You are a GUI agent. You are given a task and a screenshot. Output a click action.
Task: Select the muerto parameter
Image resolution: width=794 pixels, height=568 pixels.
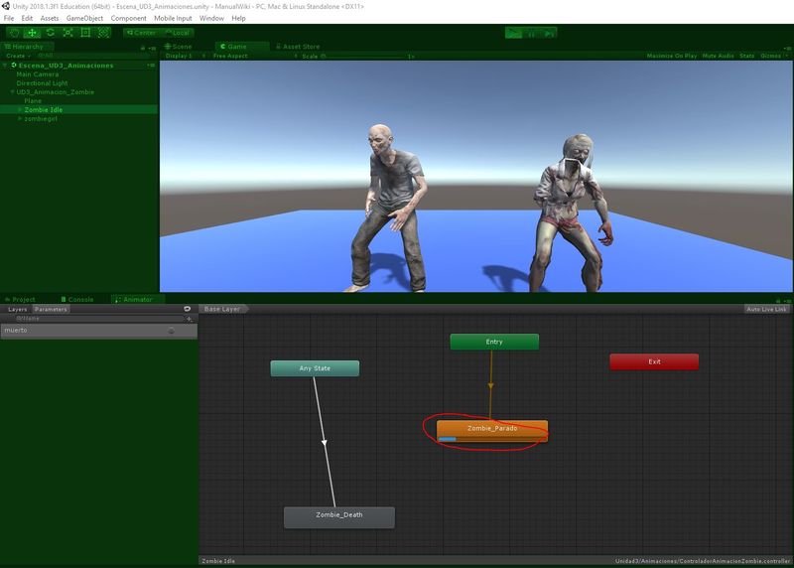(x=98, y=331)
